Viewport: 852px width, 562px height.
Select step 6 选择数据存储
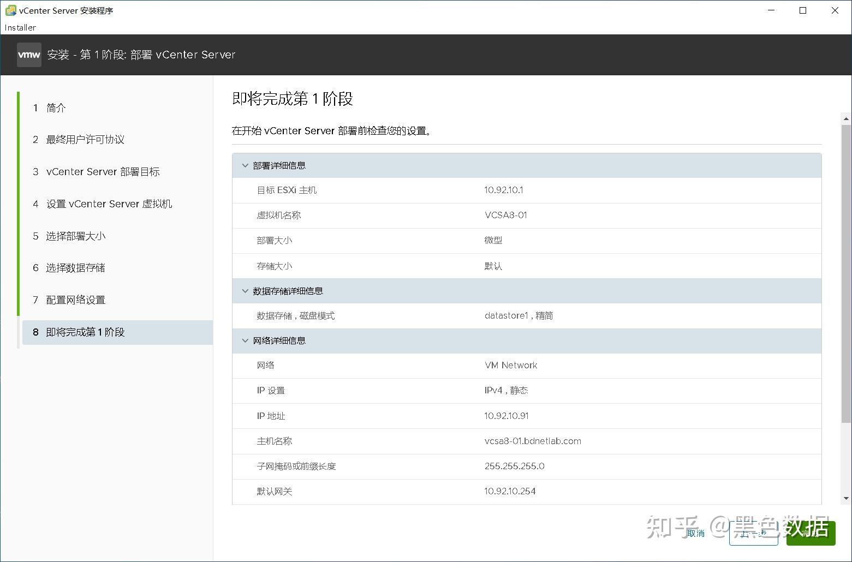click(75, 267)
